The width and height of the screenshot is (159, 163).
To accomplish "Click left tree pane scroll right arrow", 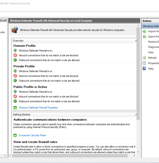I will coord(5,155).
